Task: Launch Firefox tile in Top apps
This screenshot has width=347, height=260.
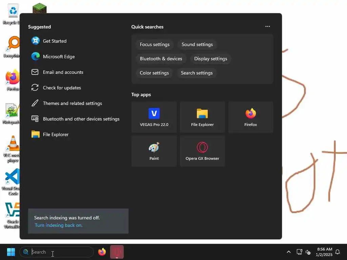Action: pyautogui.click(x=251, y=117)
